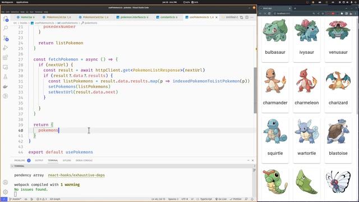
Task: Open the Output panel tab
Action: click(39, 160)
